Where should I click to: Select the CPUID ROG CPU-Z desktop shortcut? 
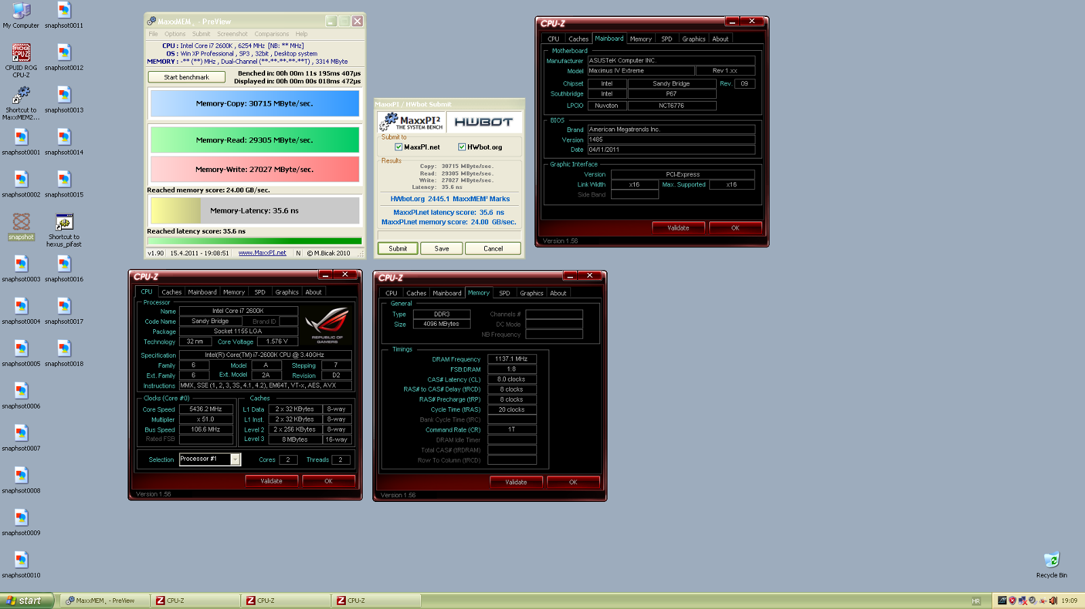21,60
